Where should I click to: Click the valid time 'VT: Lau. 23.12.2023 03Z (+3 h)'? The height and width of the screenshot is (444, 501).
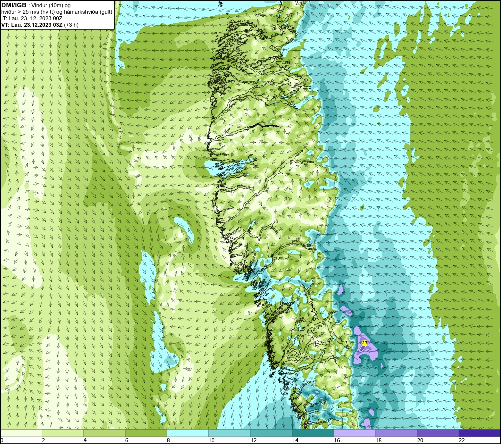click(x=40, y=25)
